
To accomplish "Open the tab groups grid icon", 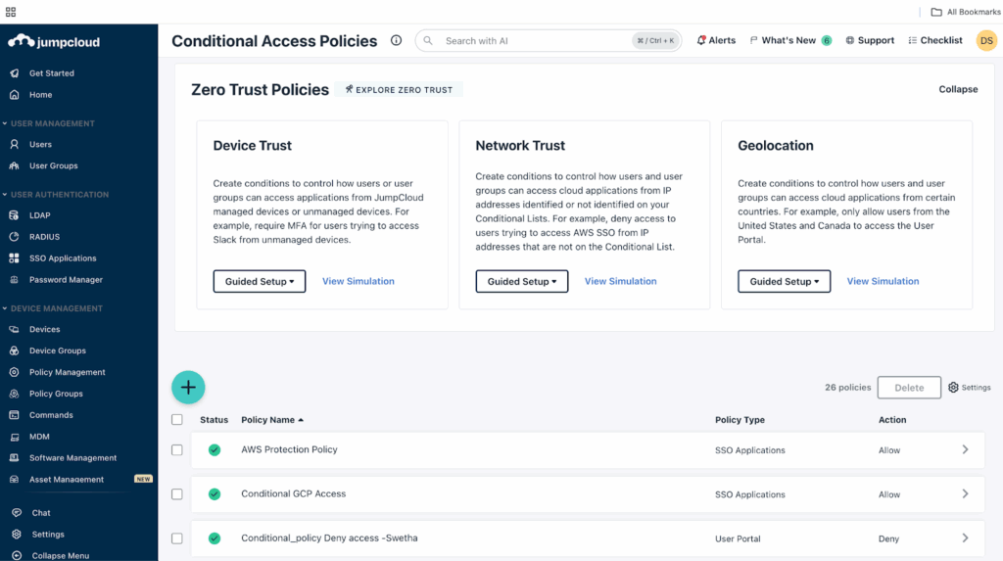I will [x=11, y=12].
